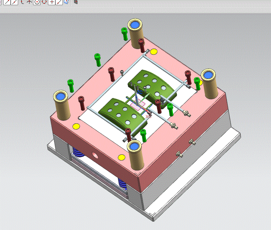Enable the Quadrant Point snap icon
This screenshot has width=271, height=230.
44,2
